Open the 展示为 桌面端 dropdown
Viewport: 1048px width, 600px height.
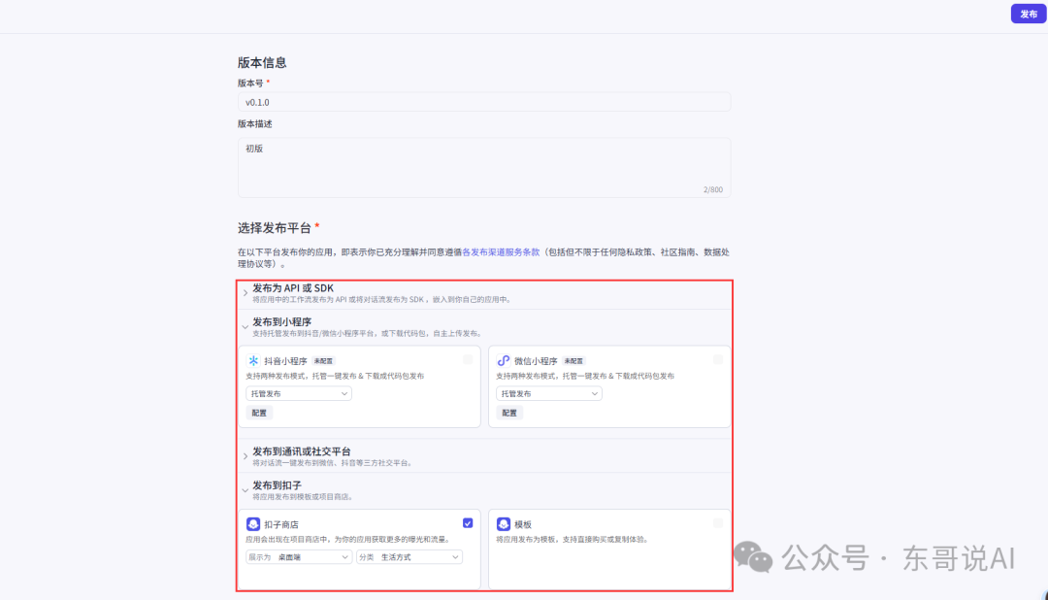[299, 556]
